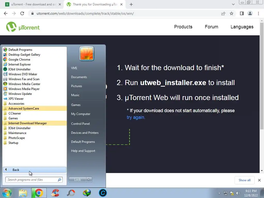The height and width of the screenshot is (198, 264).
Task: Click Back in All Programs
Action: [x=35, y=170]
